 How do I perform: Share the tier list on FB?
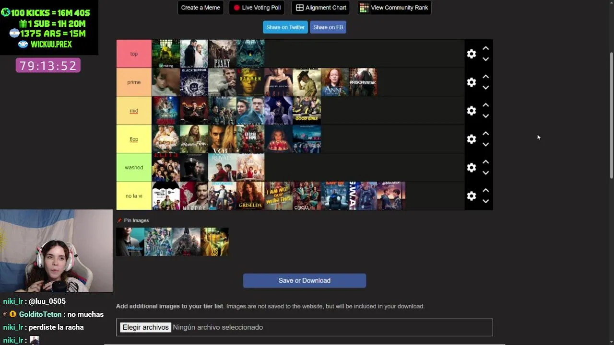328,27
